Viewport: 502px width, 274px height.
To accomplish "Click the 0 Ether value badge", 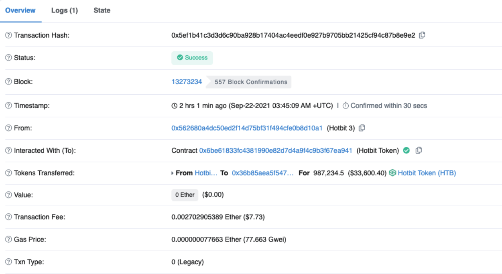I will tap(185, 195).
